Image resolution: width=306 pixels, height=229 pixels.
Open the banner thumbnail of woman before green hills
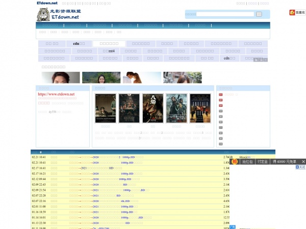click(101, 77)
